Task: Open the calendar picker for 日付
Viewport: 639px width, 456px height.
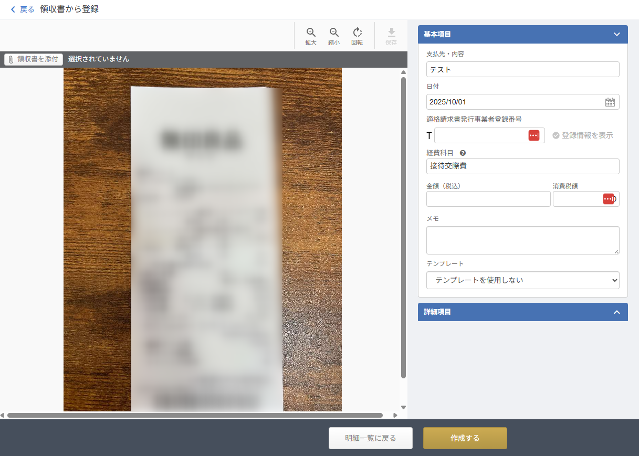Action: coord(610,102)
